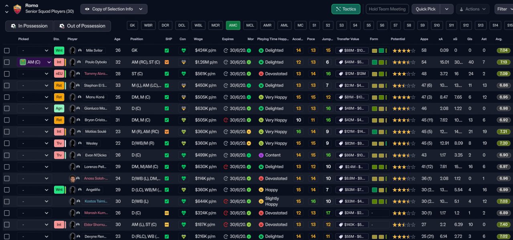Viewport: 513px width, 240px height.
Task: Tick the selection checkbox for Stephan El Shaarawy
Action: coord(7,86)
